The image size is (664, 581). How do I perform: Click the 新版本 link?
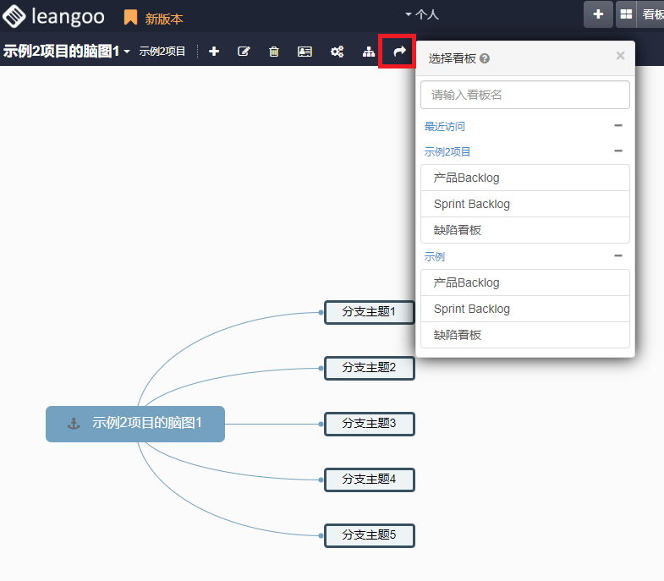point(163,18)
